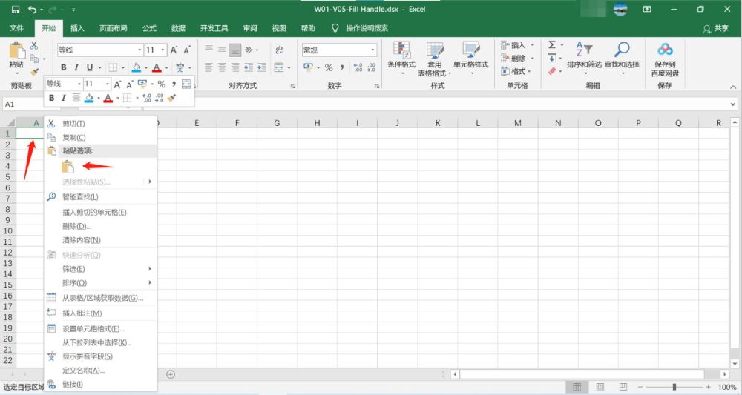Collapse the ribbon using the up chevron
Image resolution: width=742 pixels, height=395 pixels.
pos(733,87)
